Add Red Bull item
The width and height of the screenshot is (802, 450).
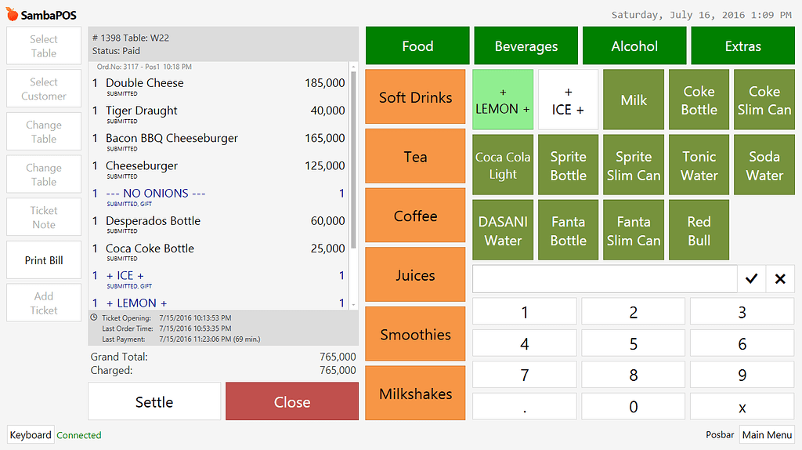(699, 230)
